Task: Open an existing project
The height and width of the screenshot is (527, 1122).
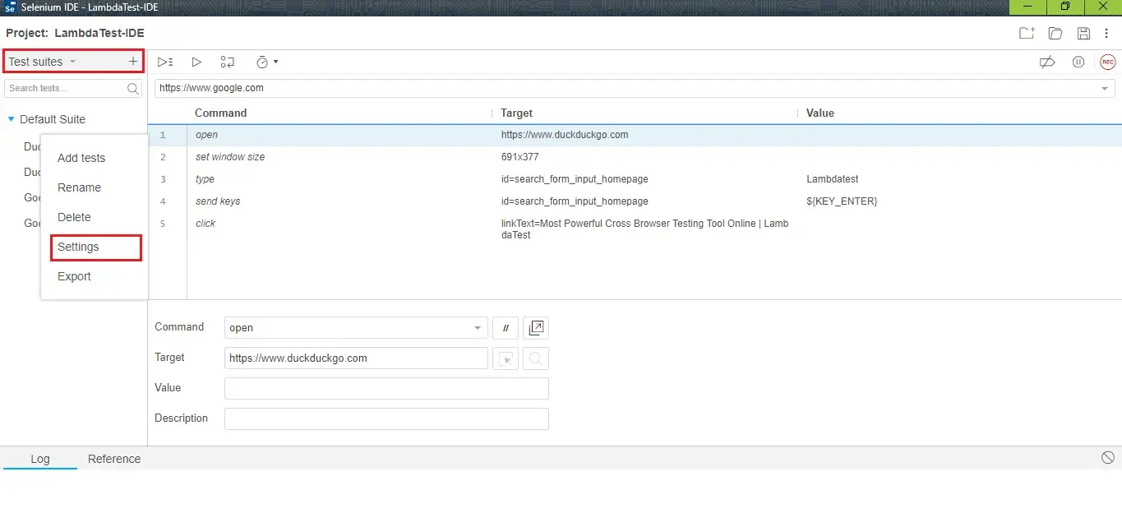Action: (1055, 34)
